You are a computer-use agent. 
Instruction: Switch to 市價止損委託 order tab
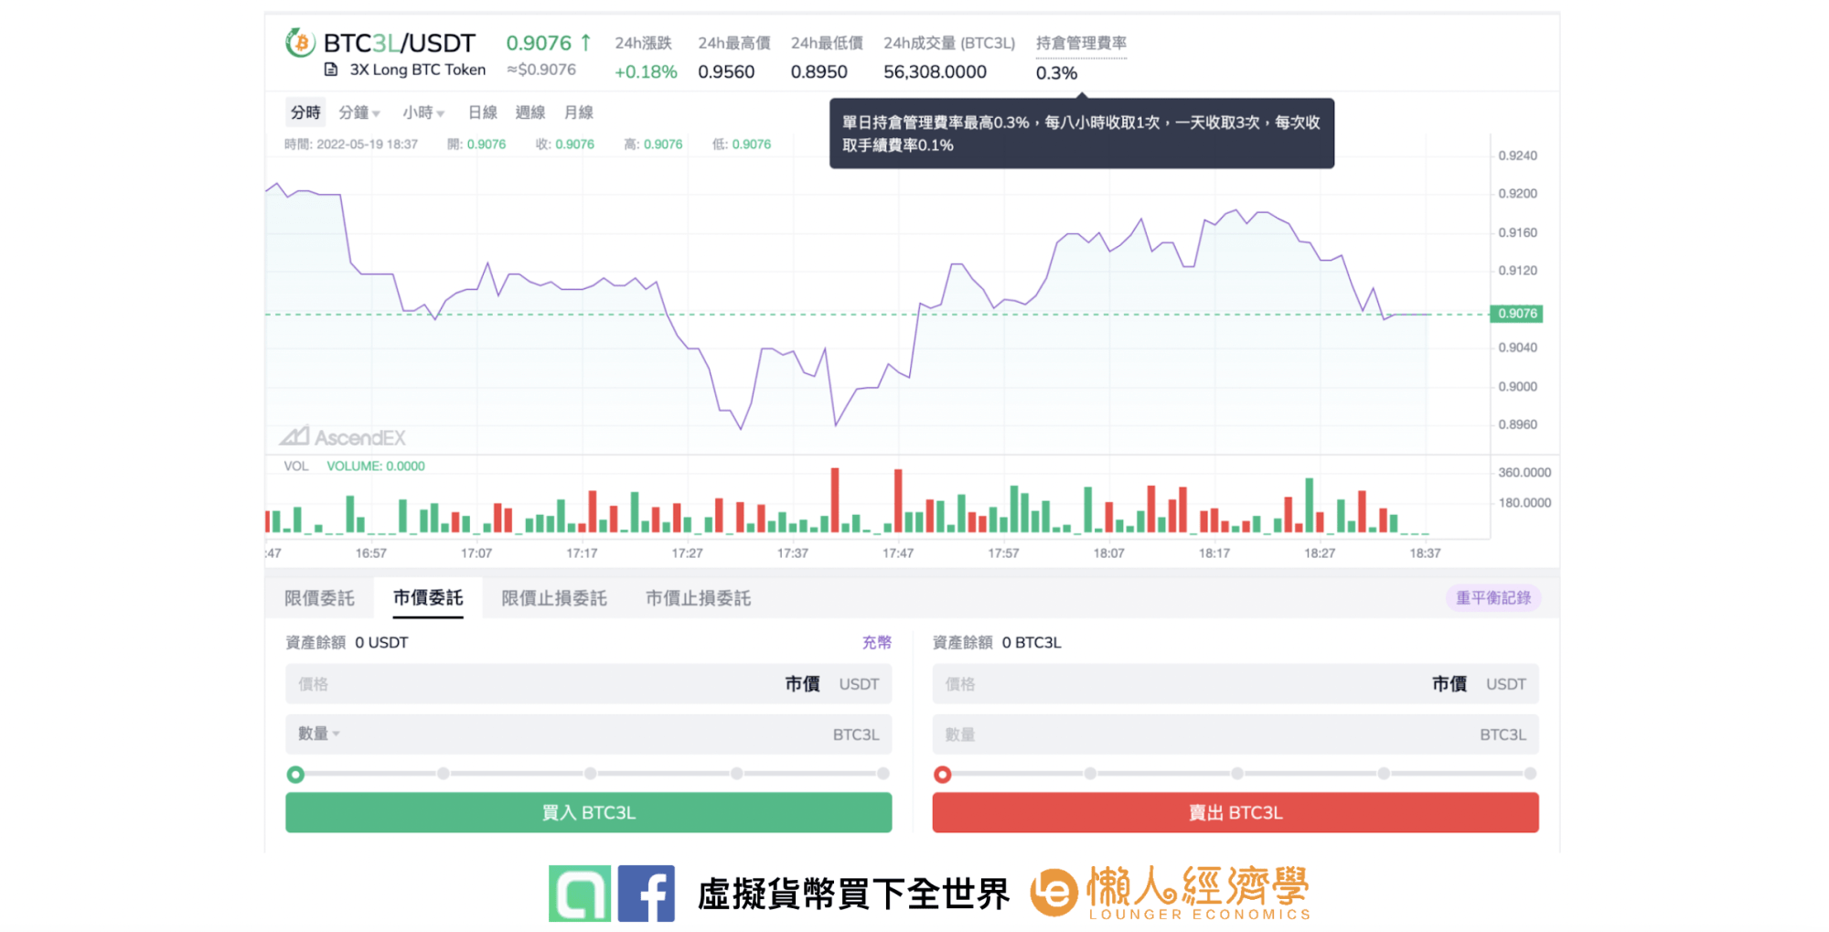coord(699,598)
